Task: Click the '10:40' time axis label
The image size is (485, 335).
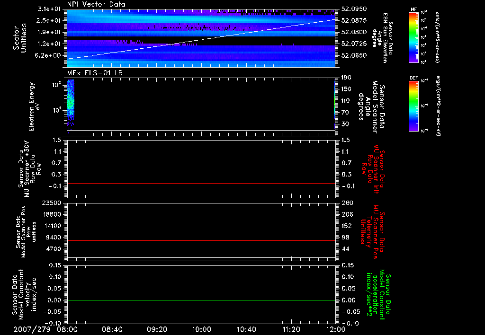Action: pos(246,329)
